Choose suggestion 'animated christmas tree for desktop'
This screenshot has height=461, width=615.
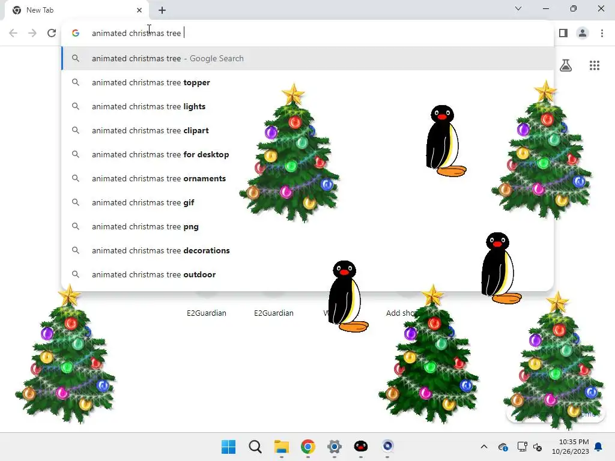coord(308,154)
